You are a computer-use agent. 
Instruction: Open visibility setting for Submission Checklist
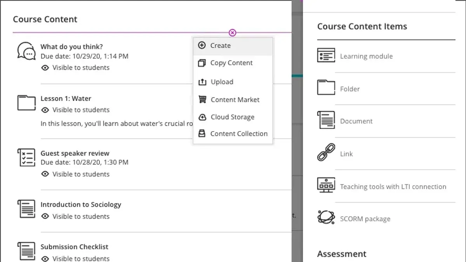point(81,259)
